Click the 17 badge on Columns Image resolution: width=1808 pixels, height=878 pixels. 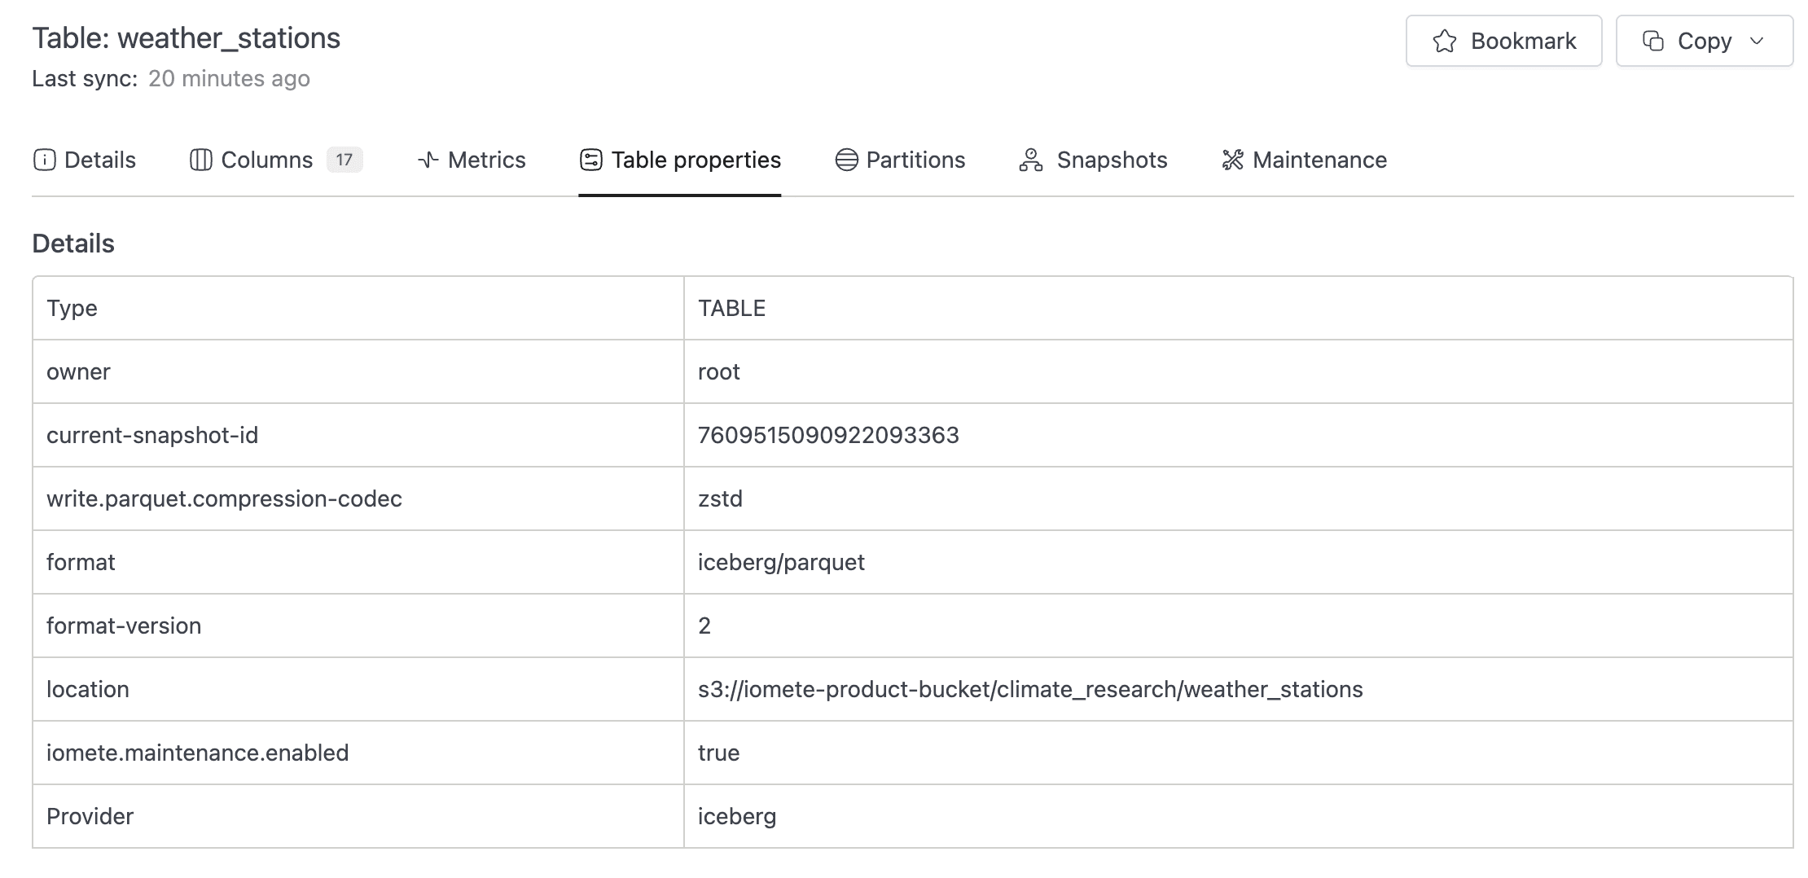pos(344,160)
